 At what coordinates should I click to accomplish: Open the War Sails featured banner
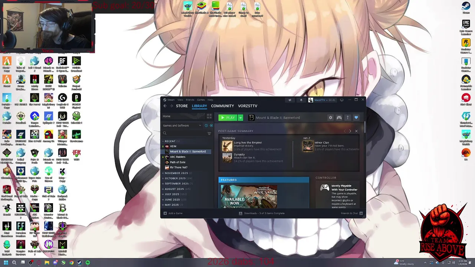click(249, 197)
